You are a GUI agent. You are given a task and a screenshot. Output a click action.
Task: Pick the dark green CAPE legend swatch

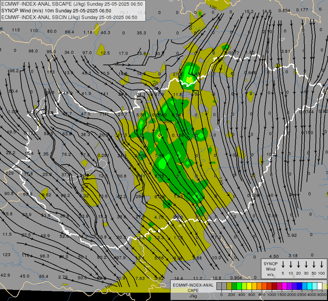point(234,286)
